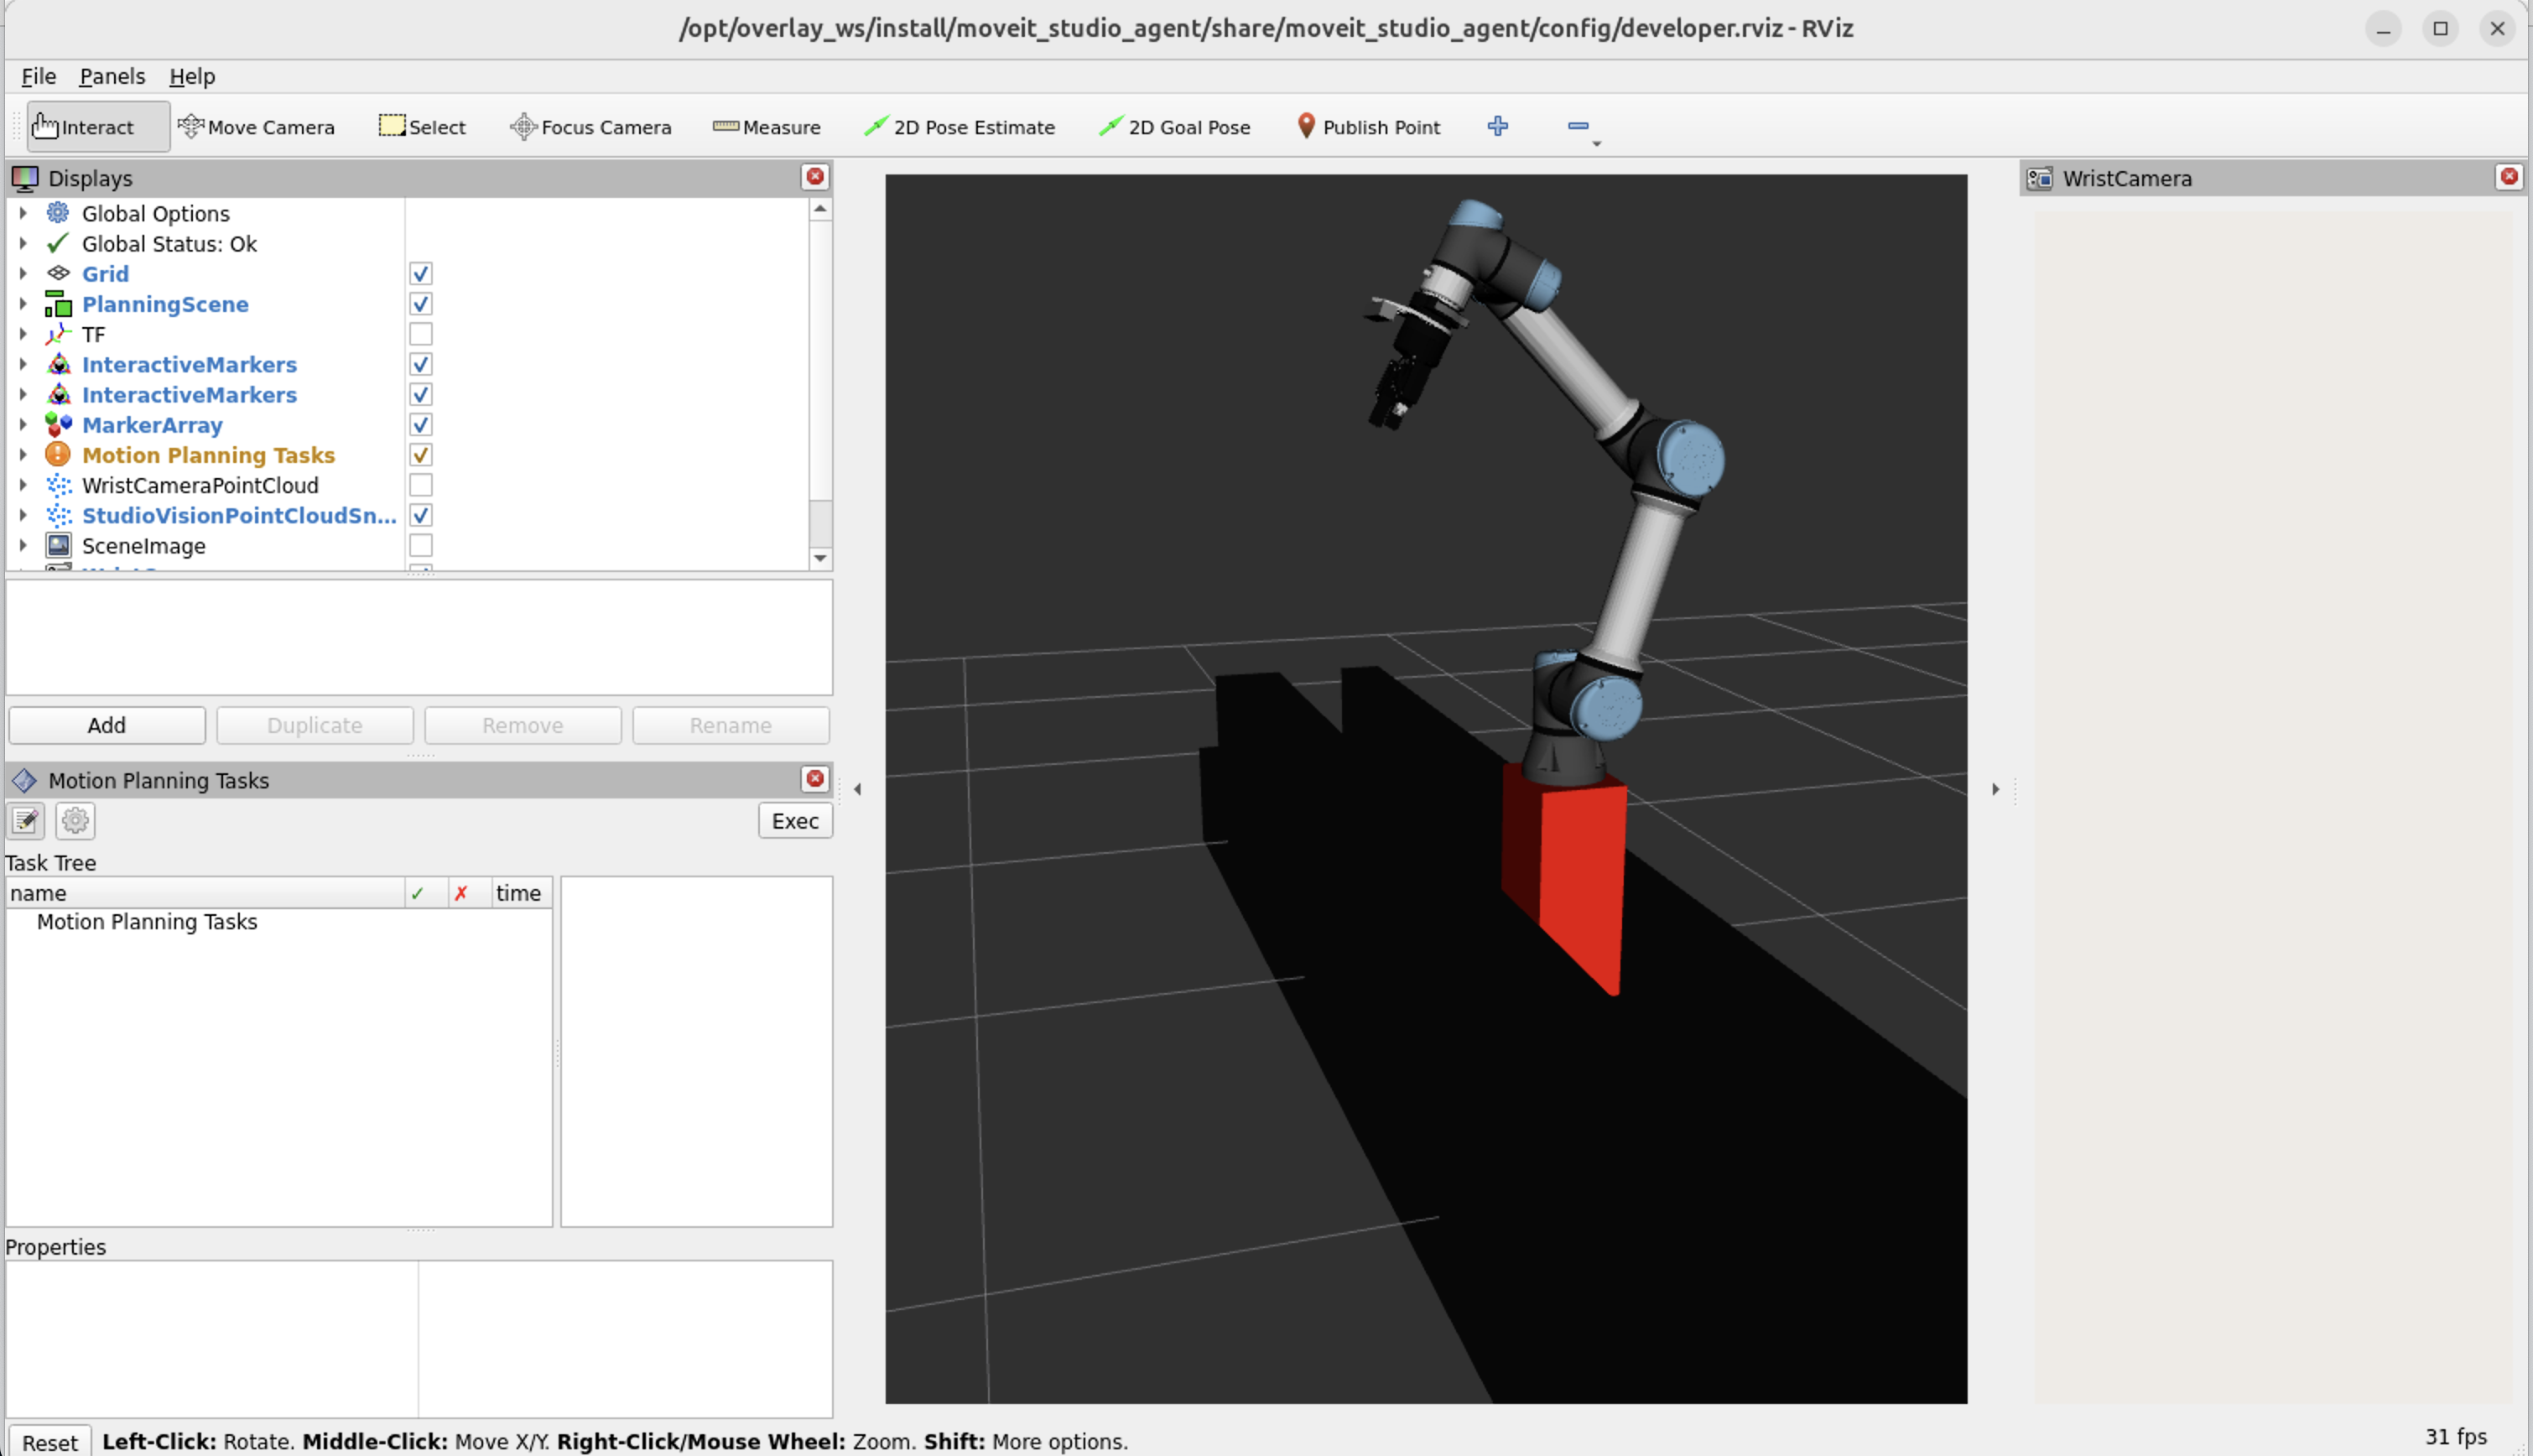Open the Panels menu
The width and height of the screenshot is (2533, 1456).
pyautogui.click(x=112, y=76)
